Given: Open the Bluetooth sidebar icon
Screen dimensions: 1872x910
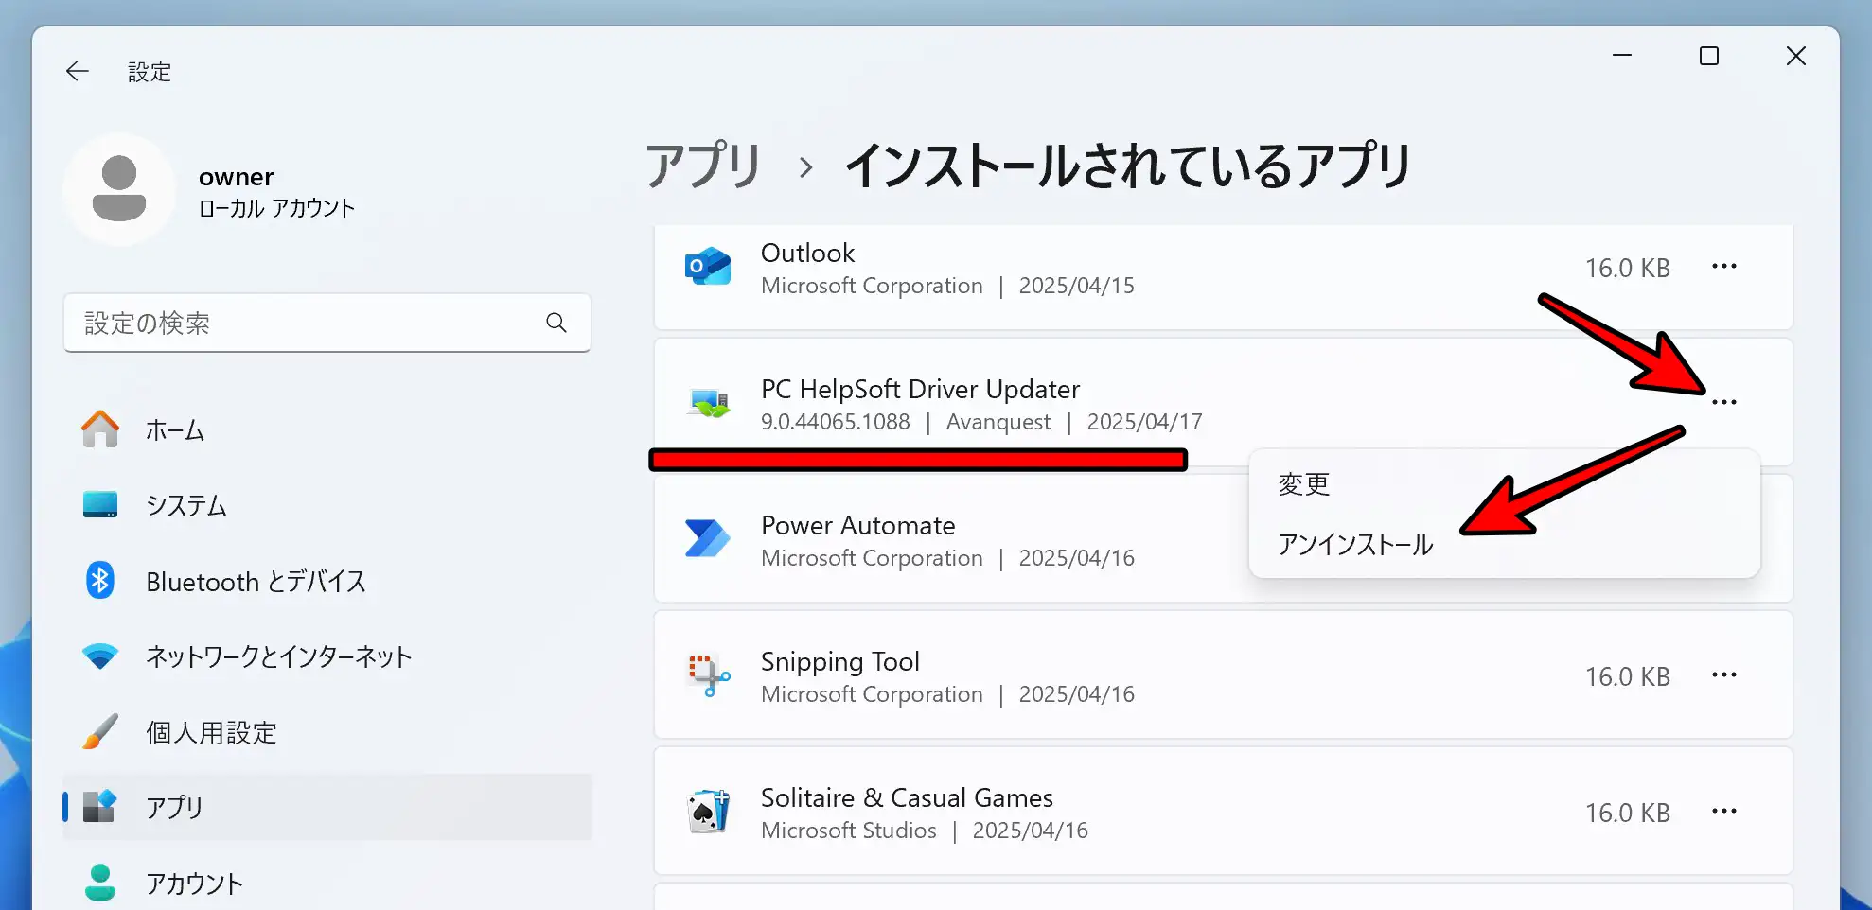Looking at the screenshot, I should click(x=100, y=580).
